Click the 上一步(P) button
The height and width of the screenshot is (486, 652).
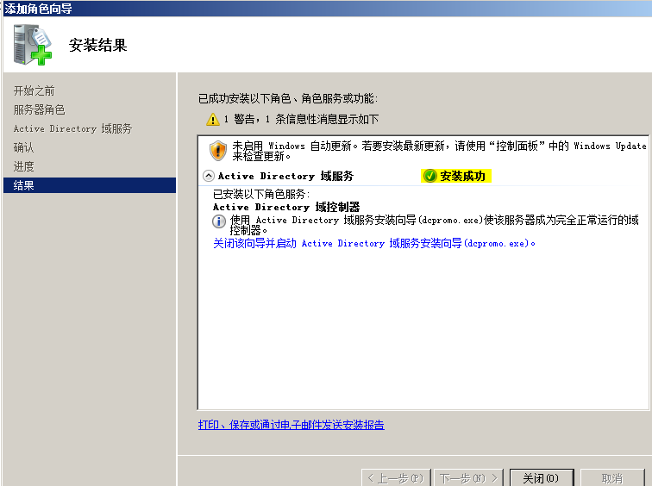coord(394,478)
